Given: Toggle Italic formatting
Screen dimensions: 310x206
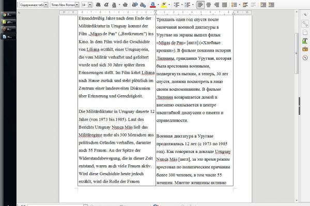Looking at the screenshot, I should pyautogui.click(x=106, y=5).
